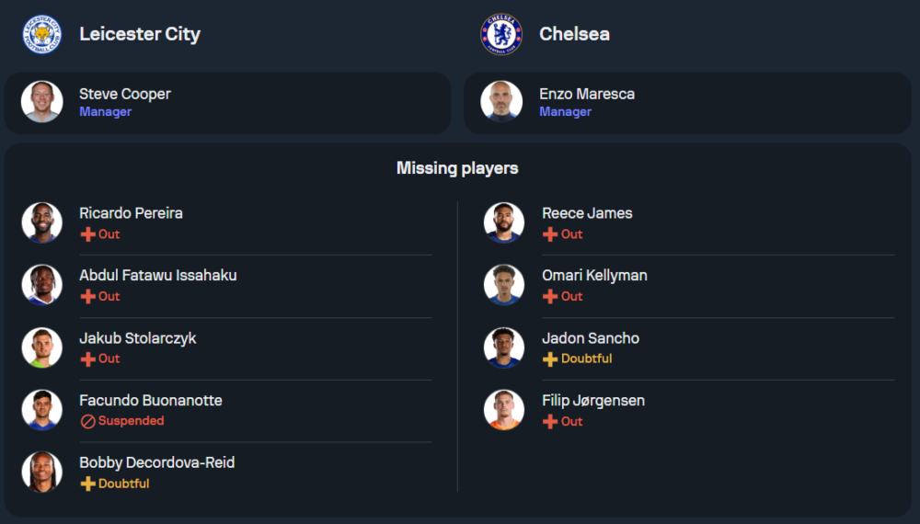
Task: Click the Leicester City club crest
Action: (41, 34)
